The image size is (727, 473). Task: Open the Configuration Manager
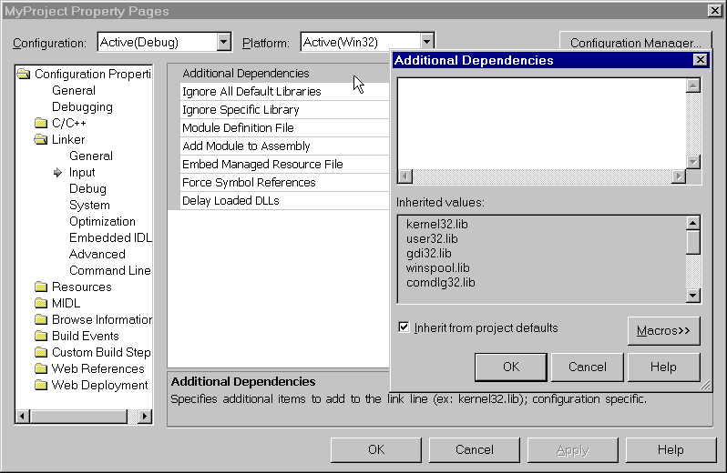click(635, 43)
